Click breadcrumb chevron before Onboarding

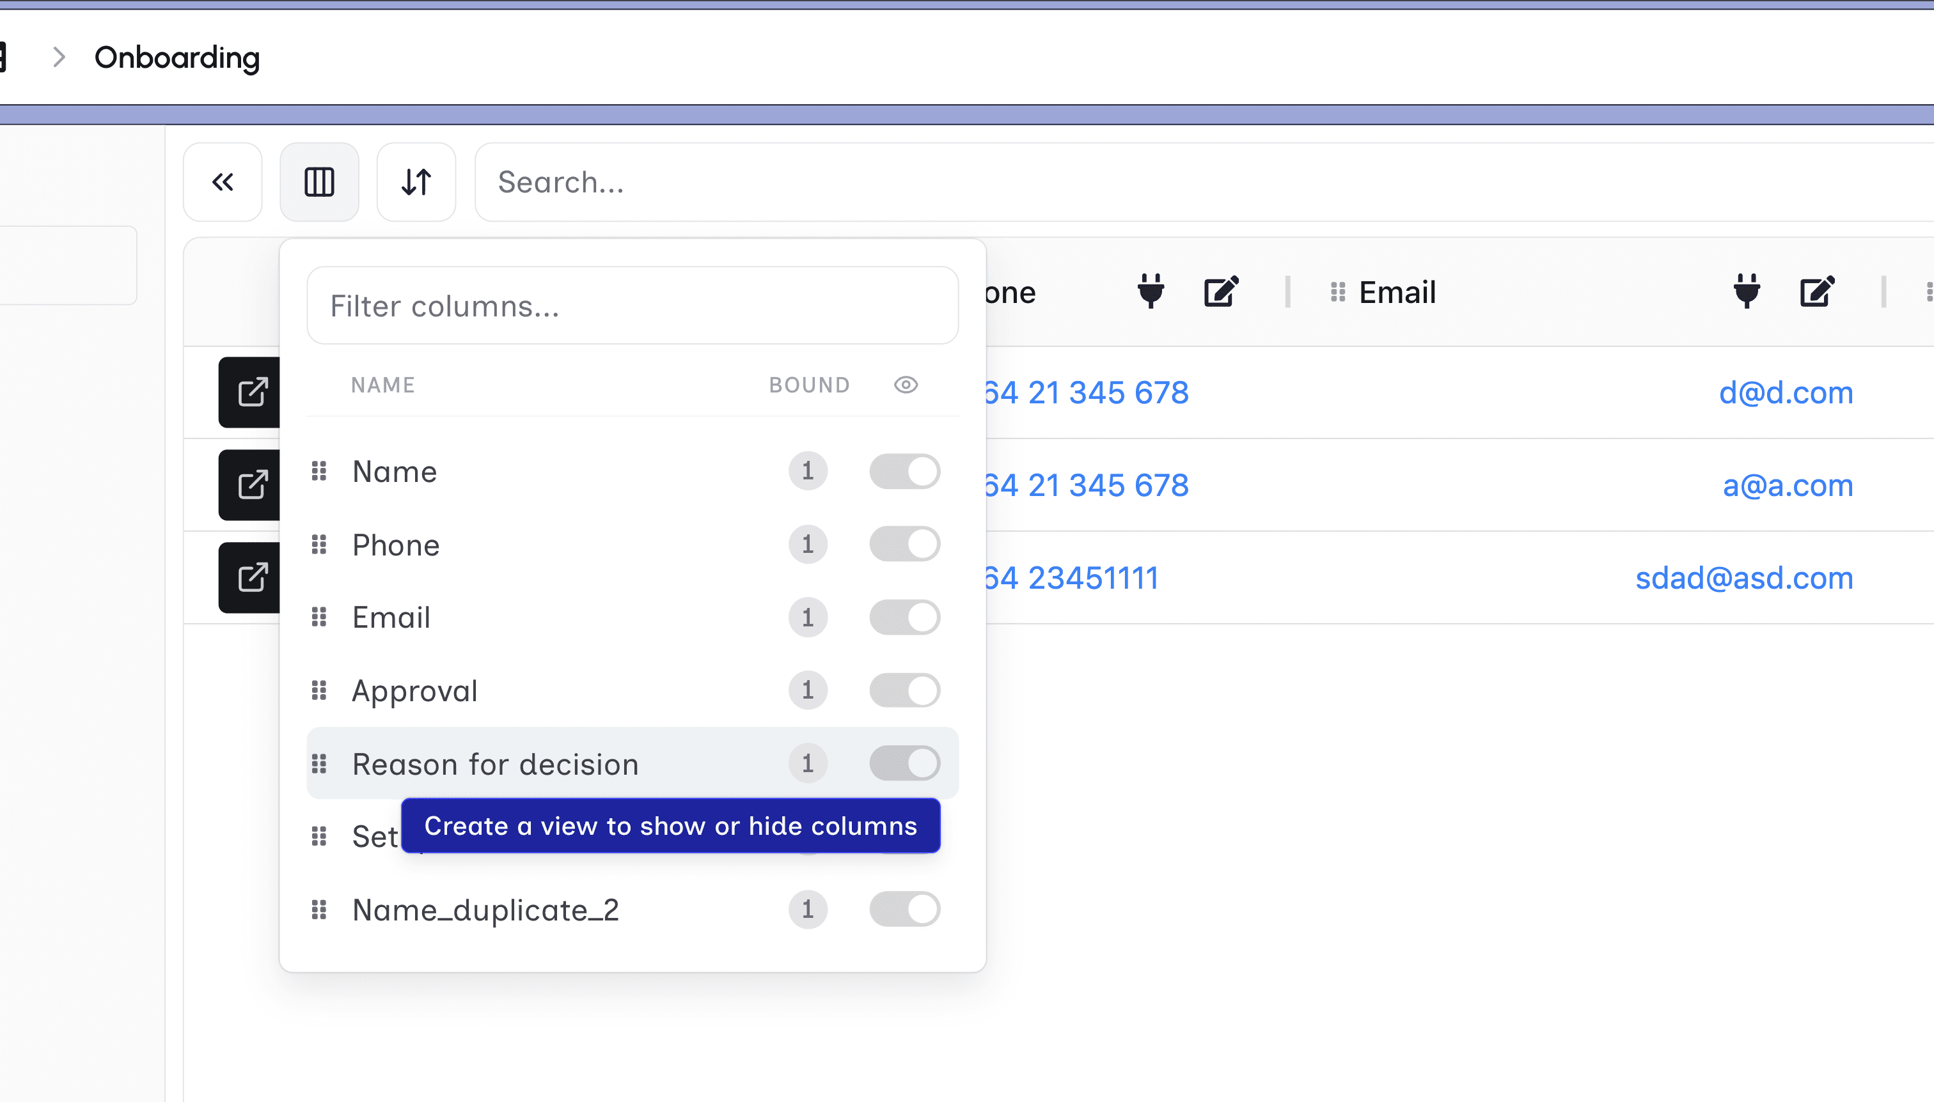coord(59,58)
